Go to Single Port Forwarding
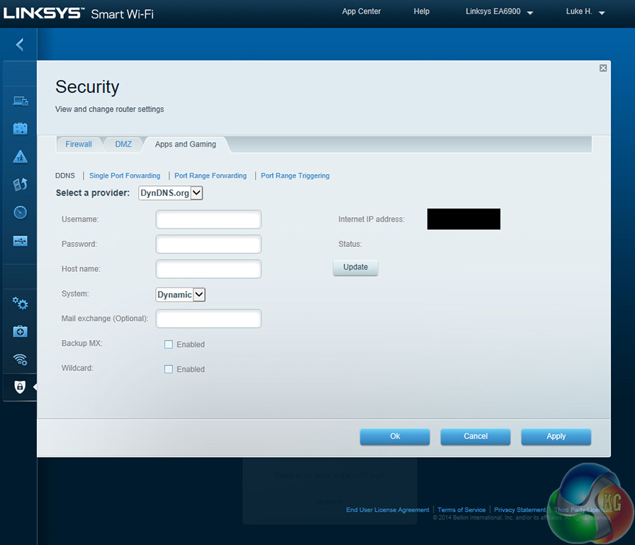The image size is (635, 545). (125, 175)
